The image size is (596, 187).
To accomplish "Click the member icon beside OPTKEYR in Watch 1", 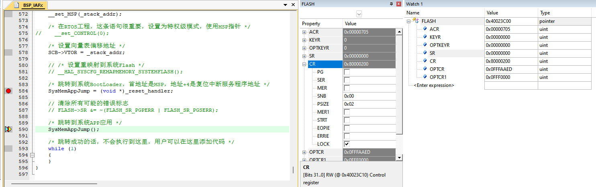I will coord(425,45).
